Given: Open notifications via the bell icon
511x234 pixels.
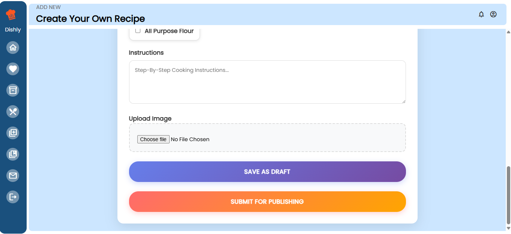Looking at the screenshot, I should tap(481, 14).
